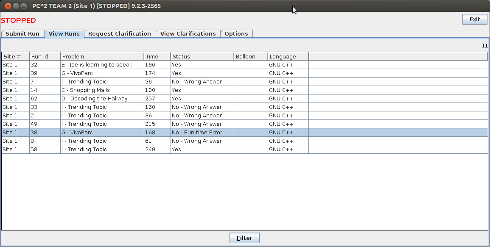Sort table by Run Id header
This screenshot has height=247, width=490.
click(45, 56)
